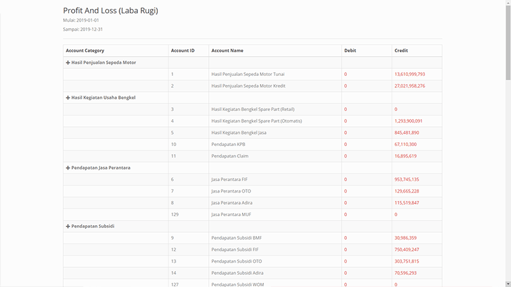Select Jasa Perantara OTO account name

pos(231,191)
